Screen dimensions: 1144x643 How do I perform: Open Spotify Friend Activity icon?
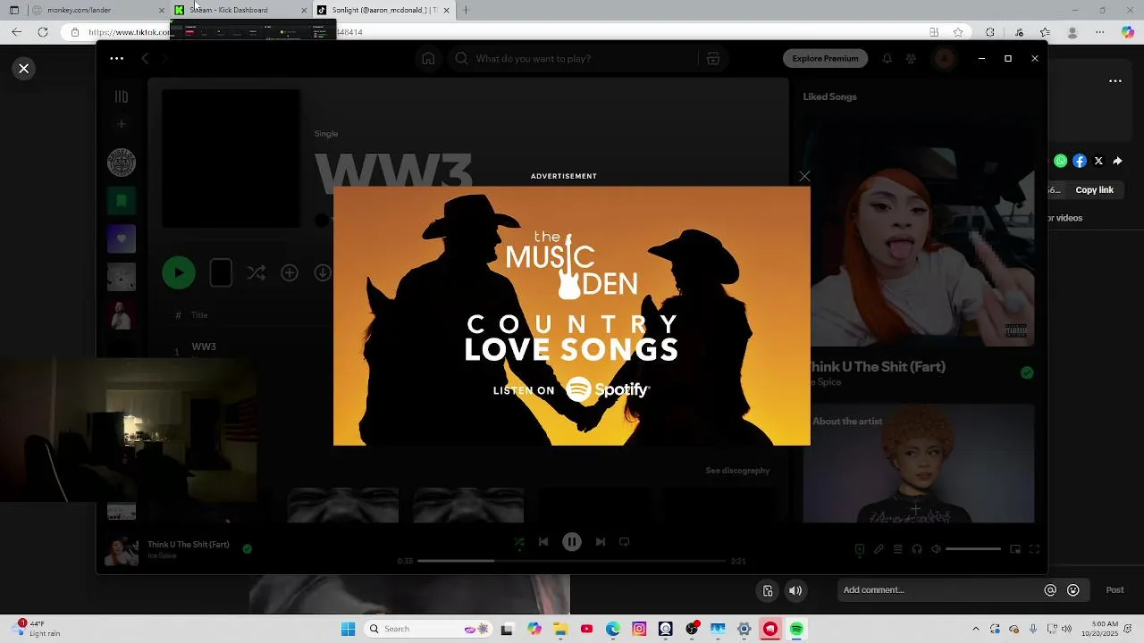click(x=911, y=58)
